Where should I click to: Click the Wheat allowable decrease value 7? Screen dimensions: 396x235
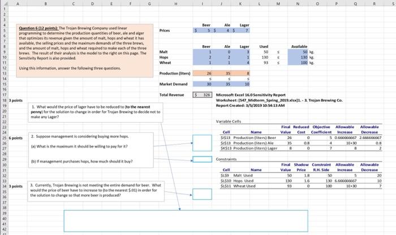click(380, 186)
